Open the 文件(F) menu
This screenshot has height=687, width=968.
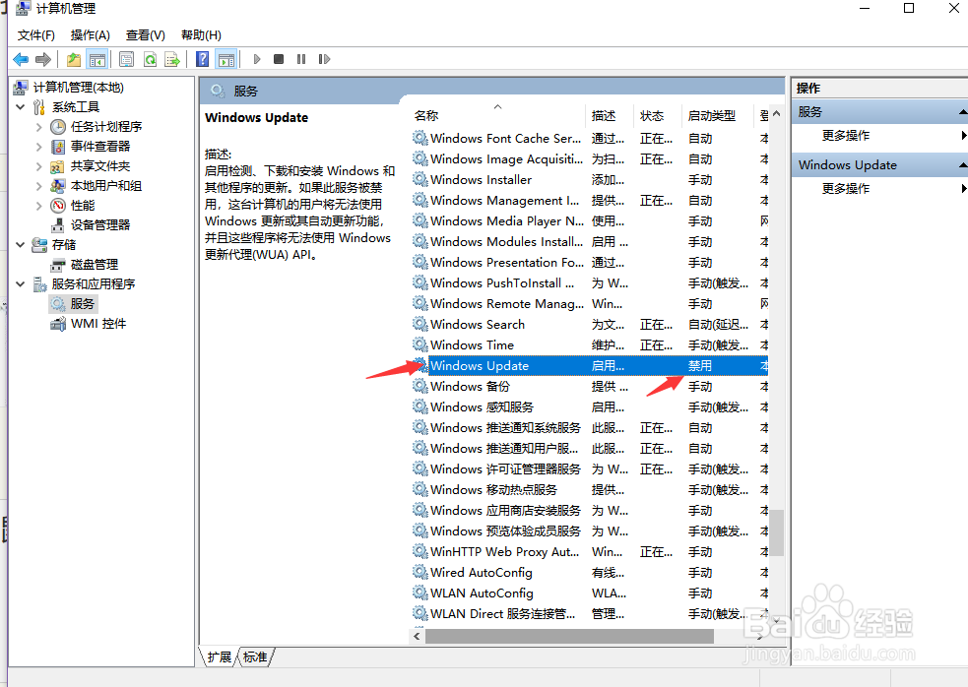36,35
